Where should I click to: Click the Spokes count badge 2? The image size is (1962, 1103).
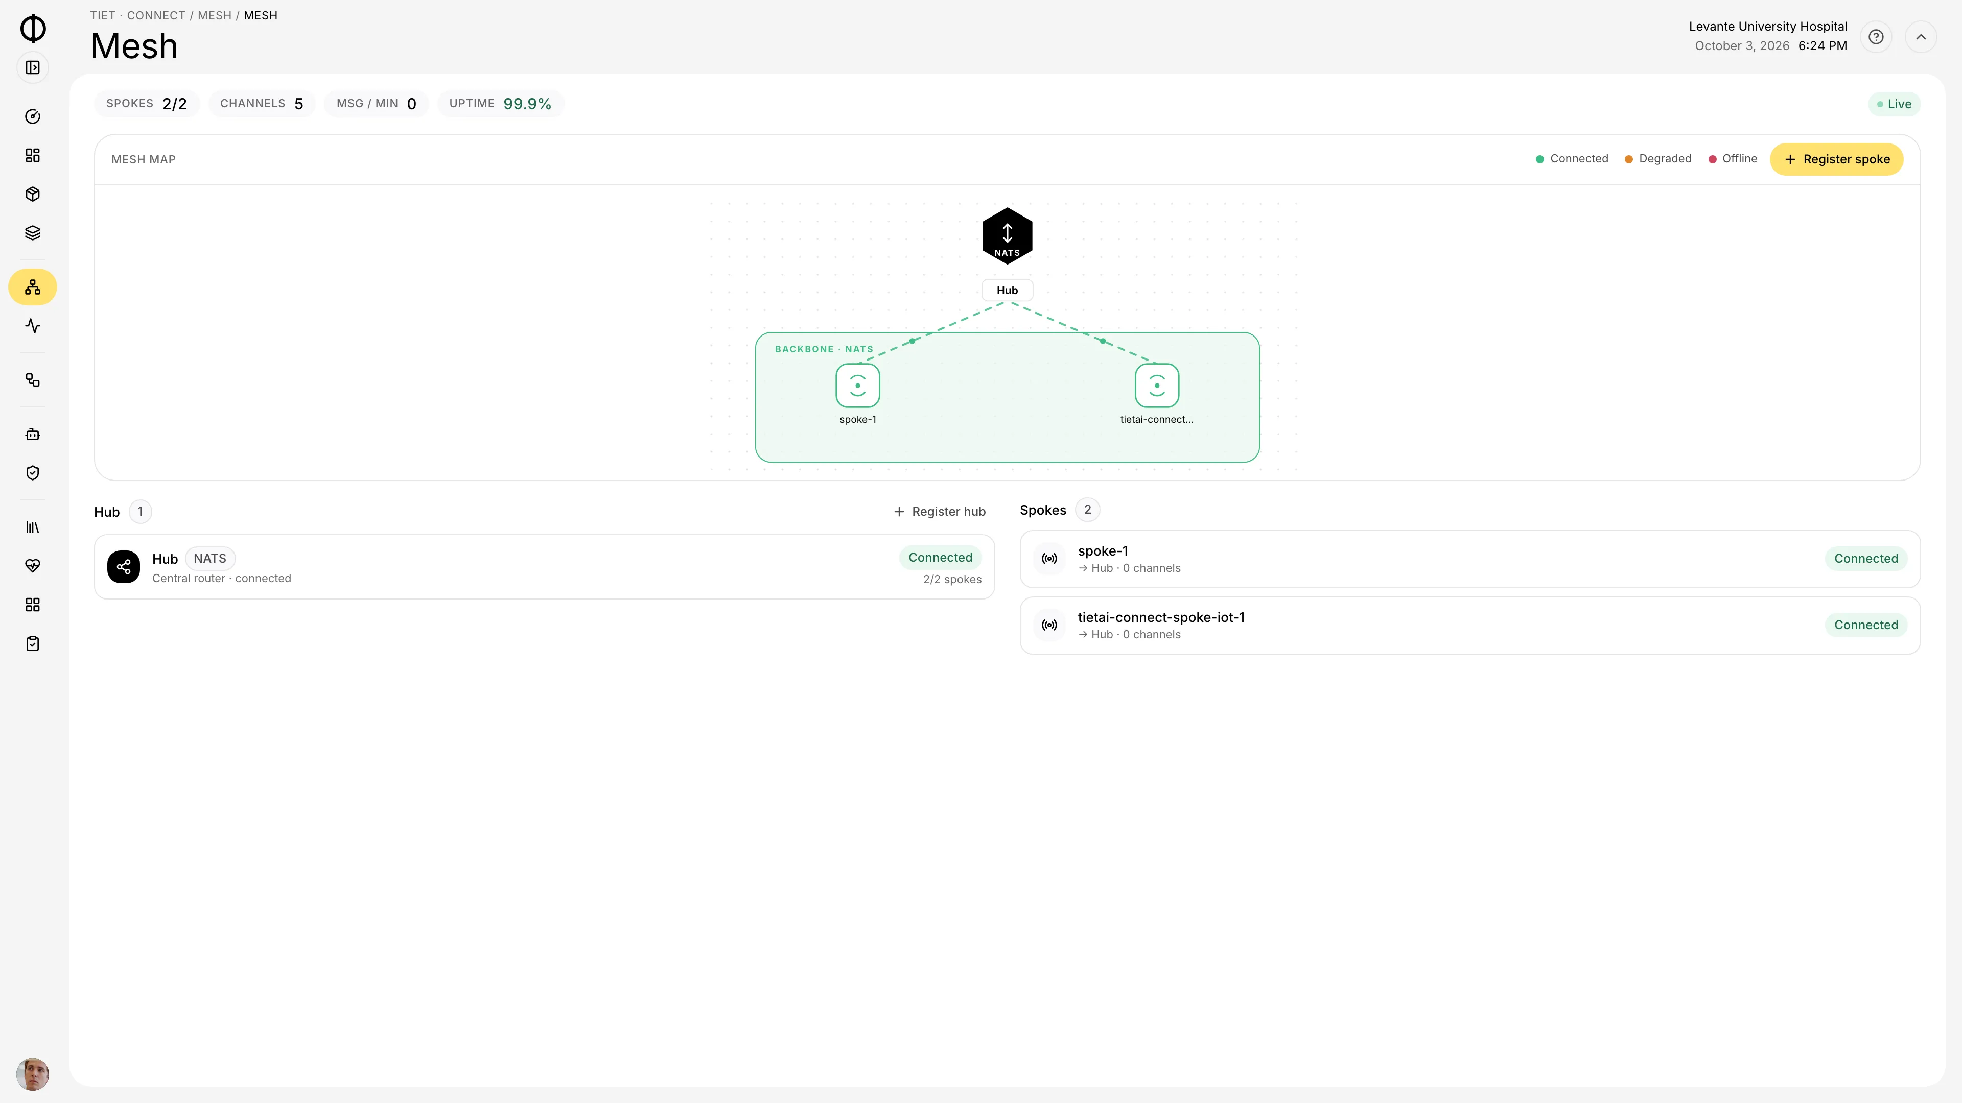[x=1087, y=510]
